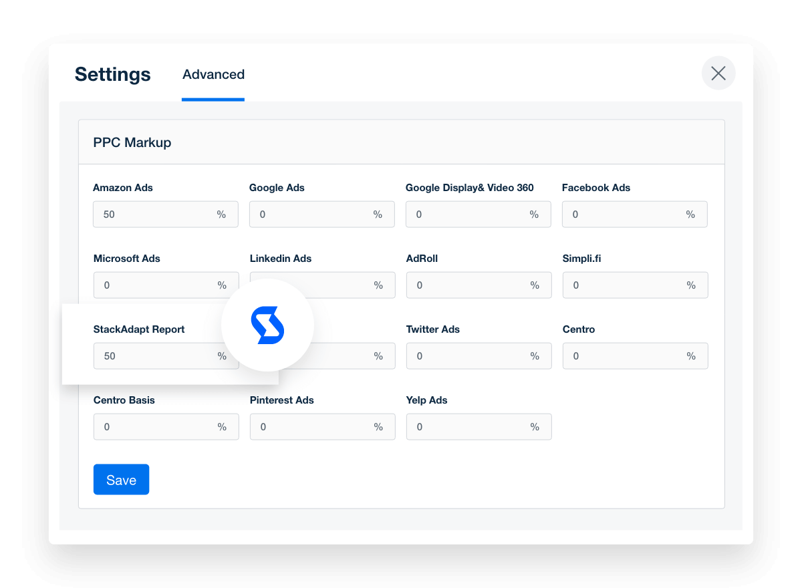Image resolution: width=802 pixels, height=588 pixels.
Task: Click the percent symbol beside Pinterest Ads
Action: coord(378,426)
